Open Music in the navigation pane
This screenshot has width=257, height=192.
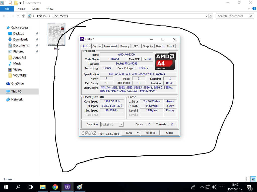pyautogui.click(x=17, y=63)
